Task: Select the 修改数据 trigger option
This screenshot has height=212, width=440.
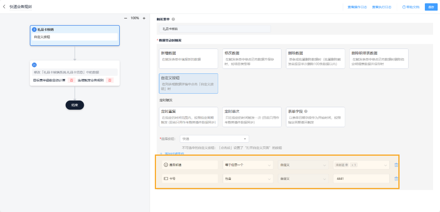Action: [x=252, y=59]
